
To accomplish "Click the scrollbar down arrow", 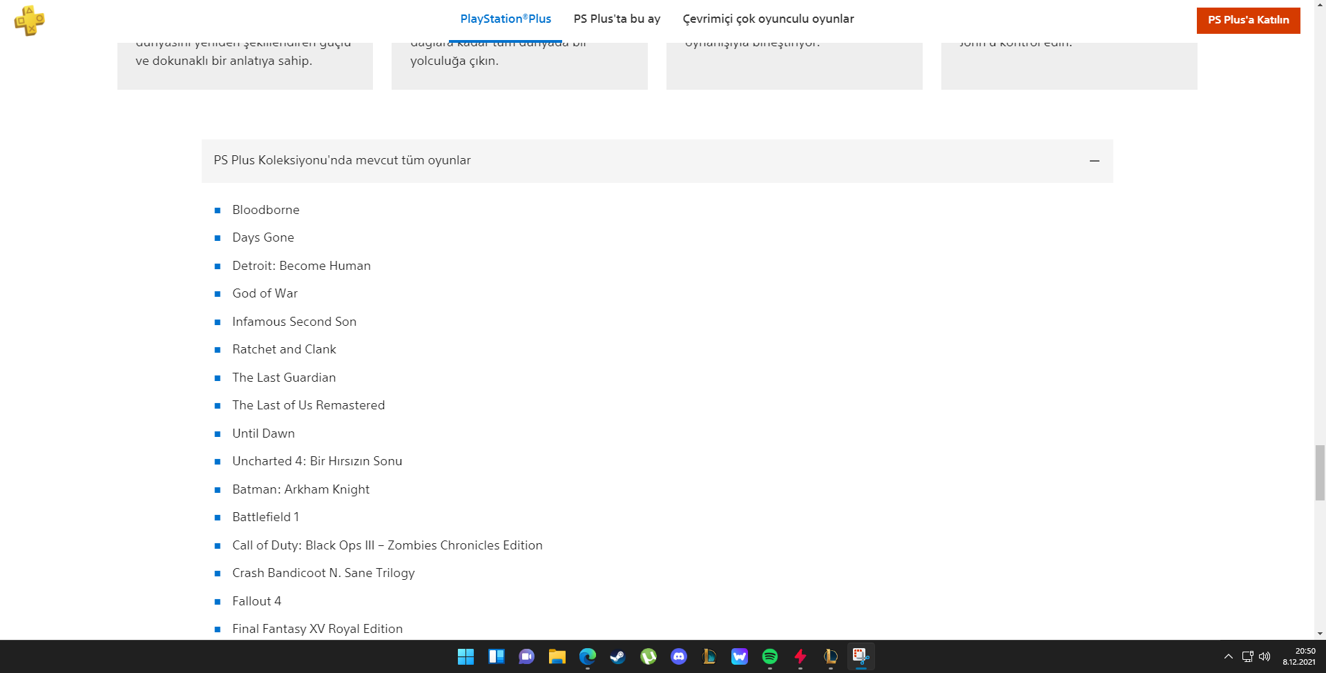I will (x=1320, y=634).
